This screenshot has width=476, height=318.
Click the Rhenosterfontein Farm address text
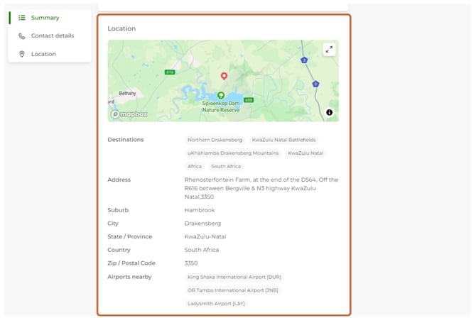pos(261,188)
